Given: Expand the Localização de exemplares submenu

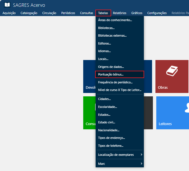Looking at the screenshot, I should click(x=141, y=155).
